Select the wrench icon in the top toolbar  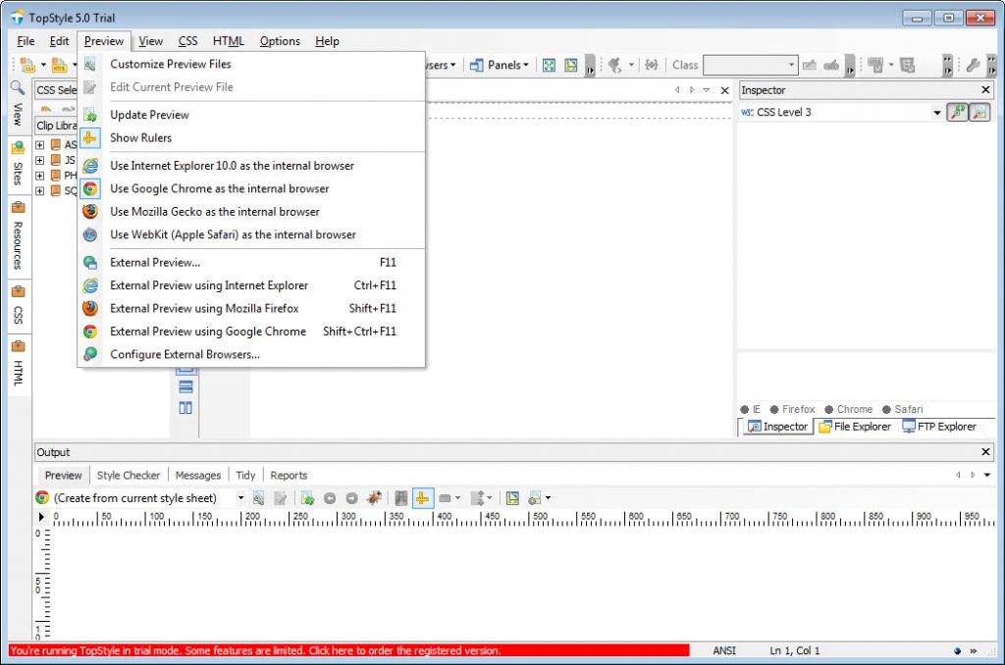tap(973, 65)
